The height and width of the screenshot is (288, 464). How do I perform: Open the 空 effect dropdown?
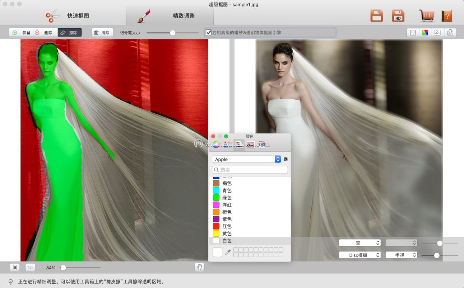[360, 243]
